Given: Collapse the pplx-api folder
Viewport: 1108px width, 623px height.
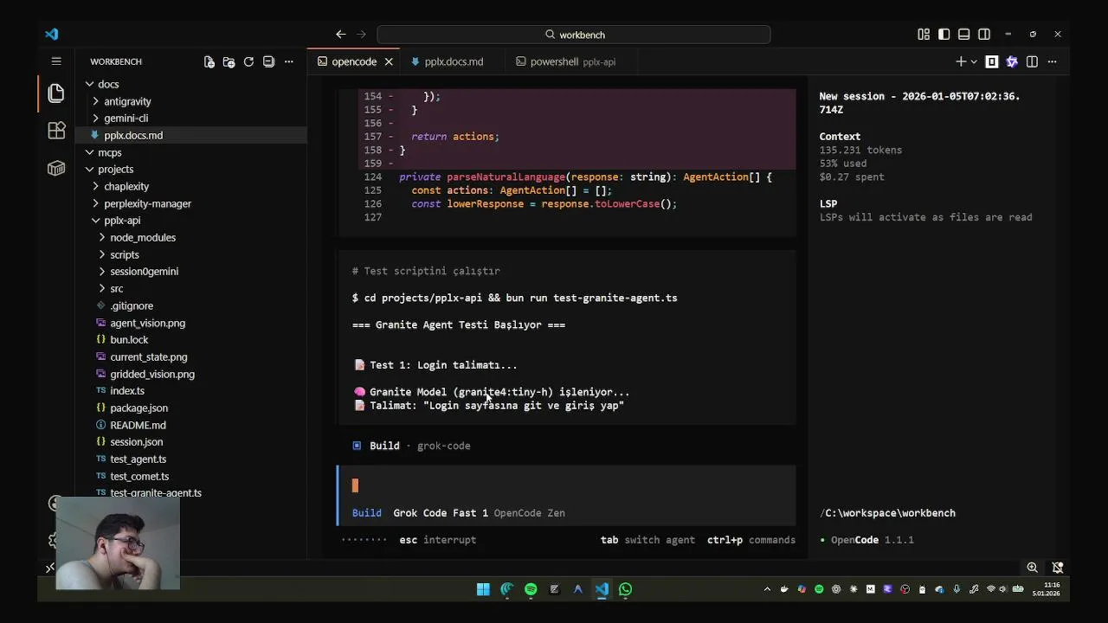Looking at the screenshot, I should click(190, 220).
